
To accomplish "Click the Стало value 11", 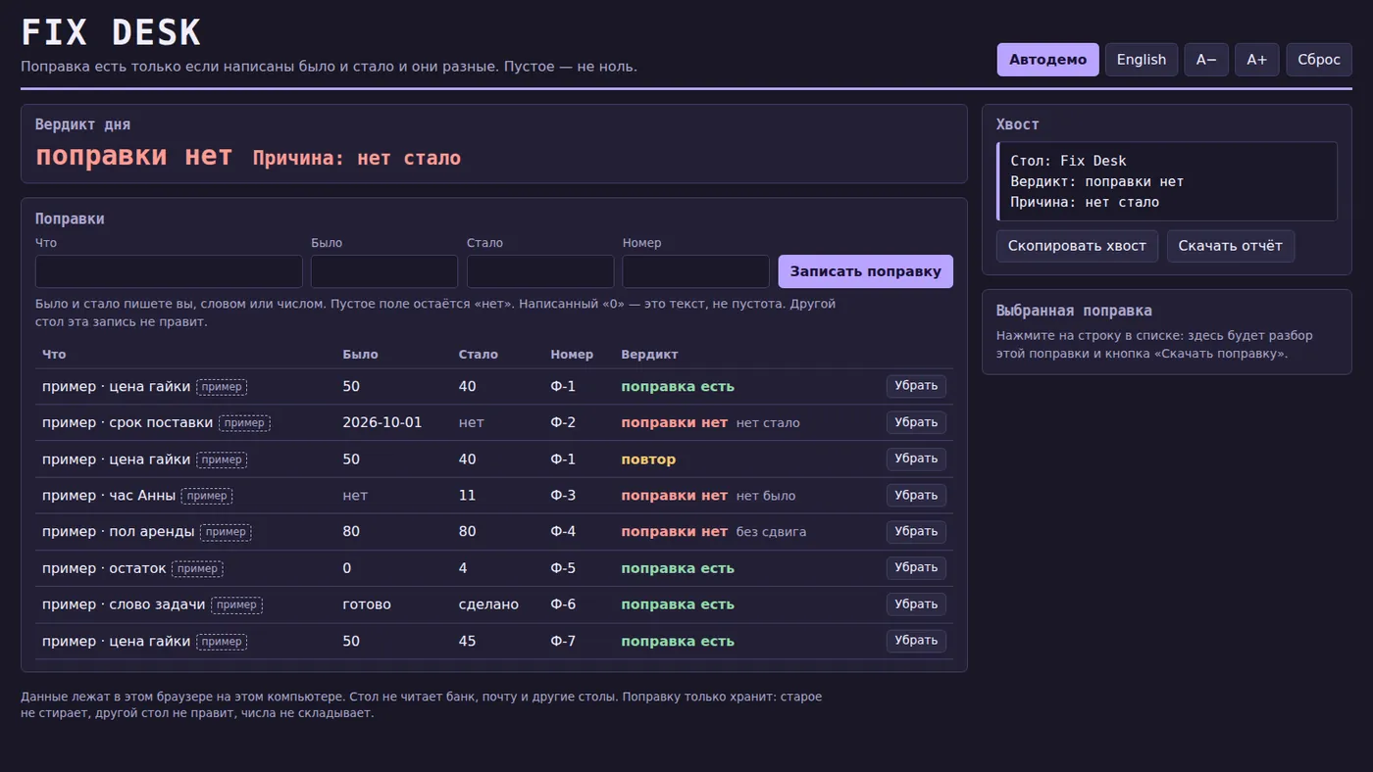I will tap(467, 496).
